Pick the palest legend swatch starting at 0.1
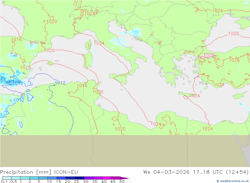This screenshot has height=183, width=250. click(x=7, y=178)
